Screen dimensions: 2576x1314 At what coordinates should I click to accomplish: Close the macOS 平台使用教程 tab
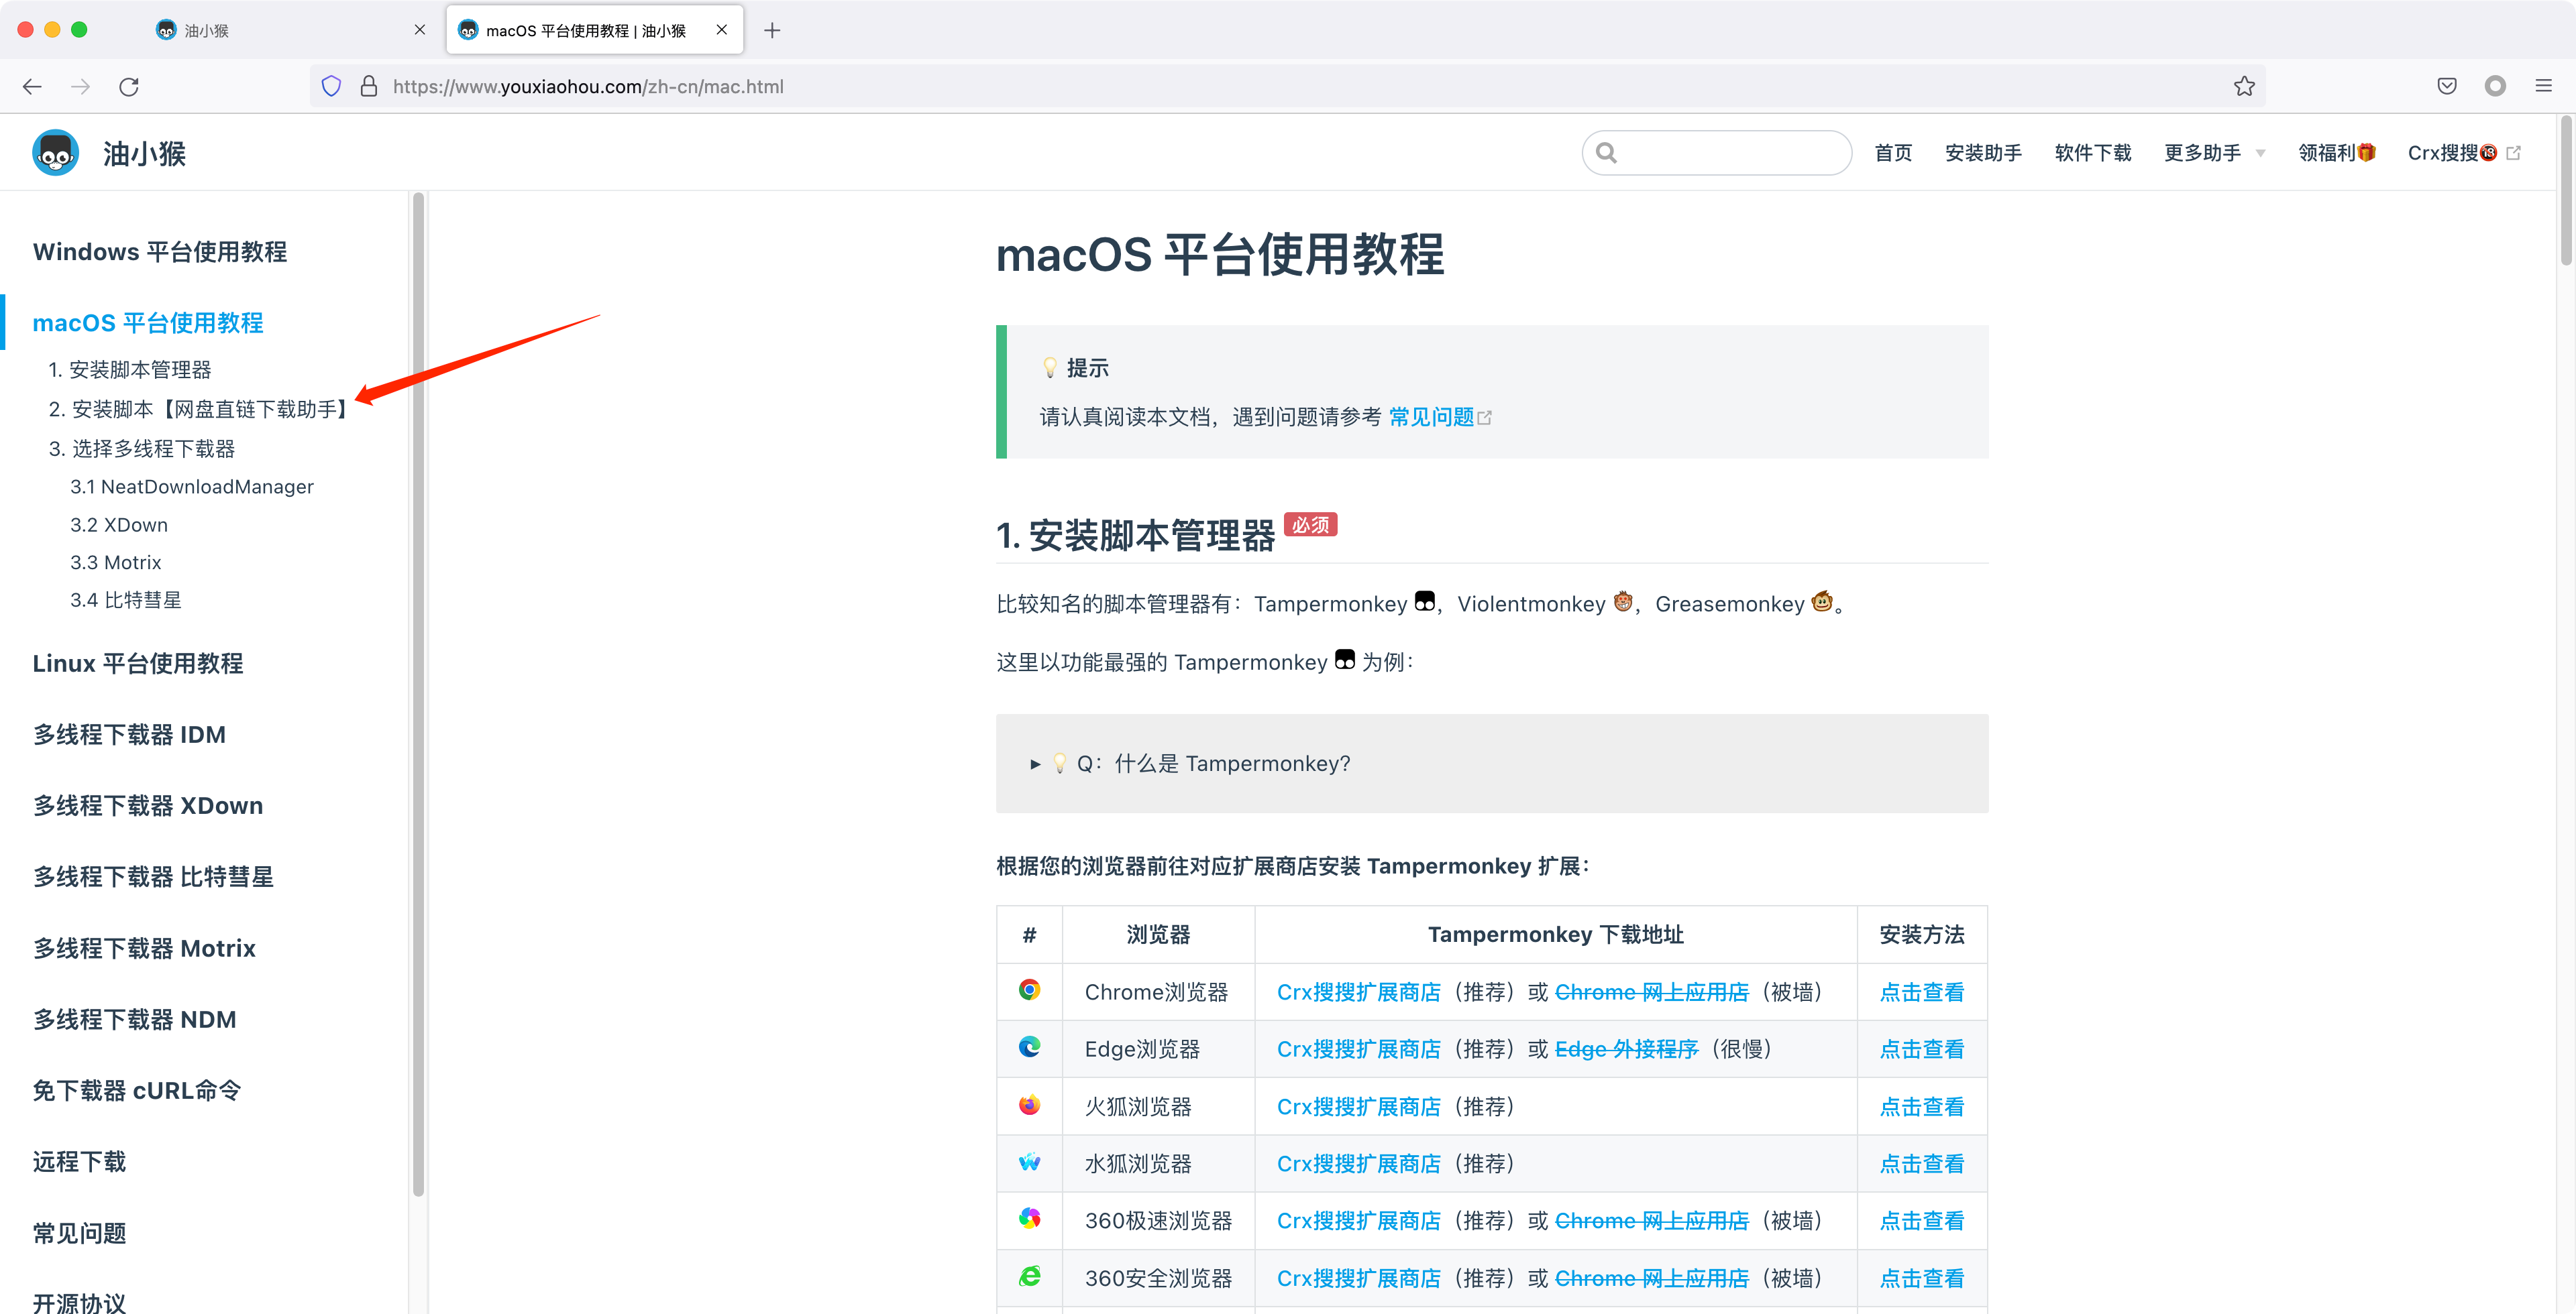722,30
